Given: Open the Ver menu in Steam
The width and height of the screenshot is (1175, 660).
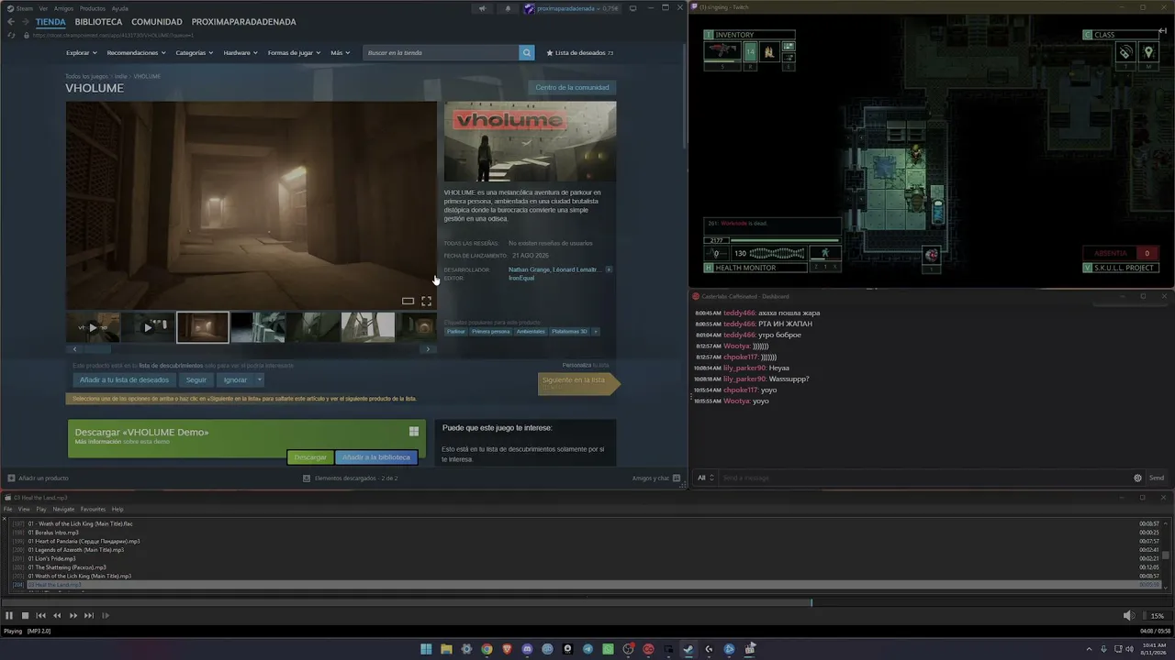Looking at the screenshot, I should click(43, 8).
